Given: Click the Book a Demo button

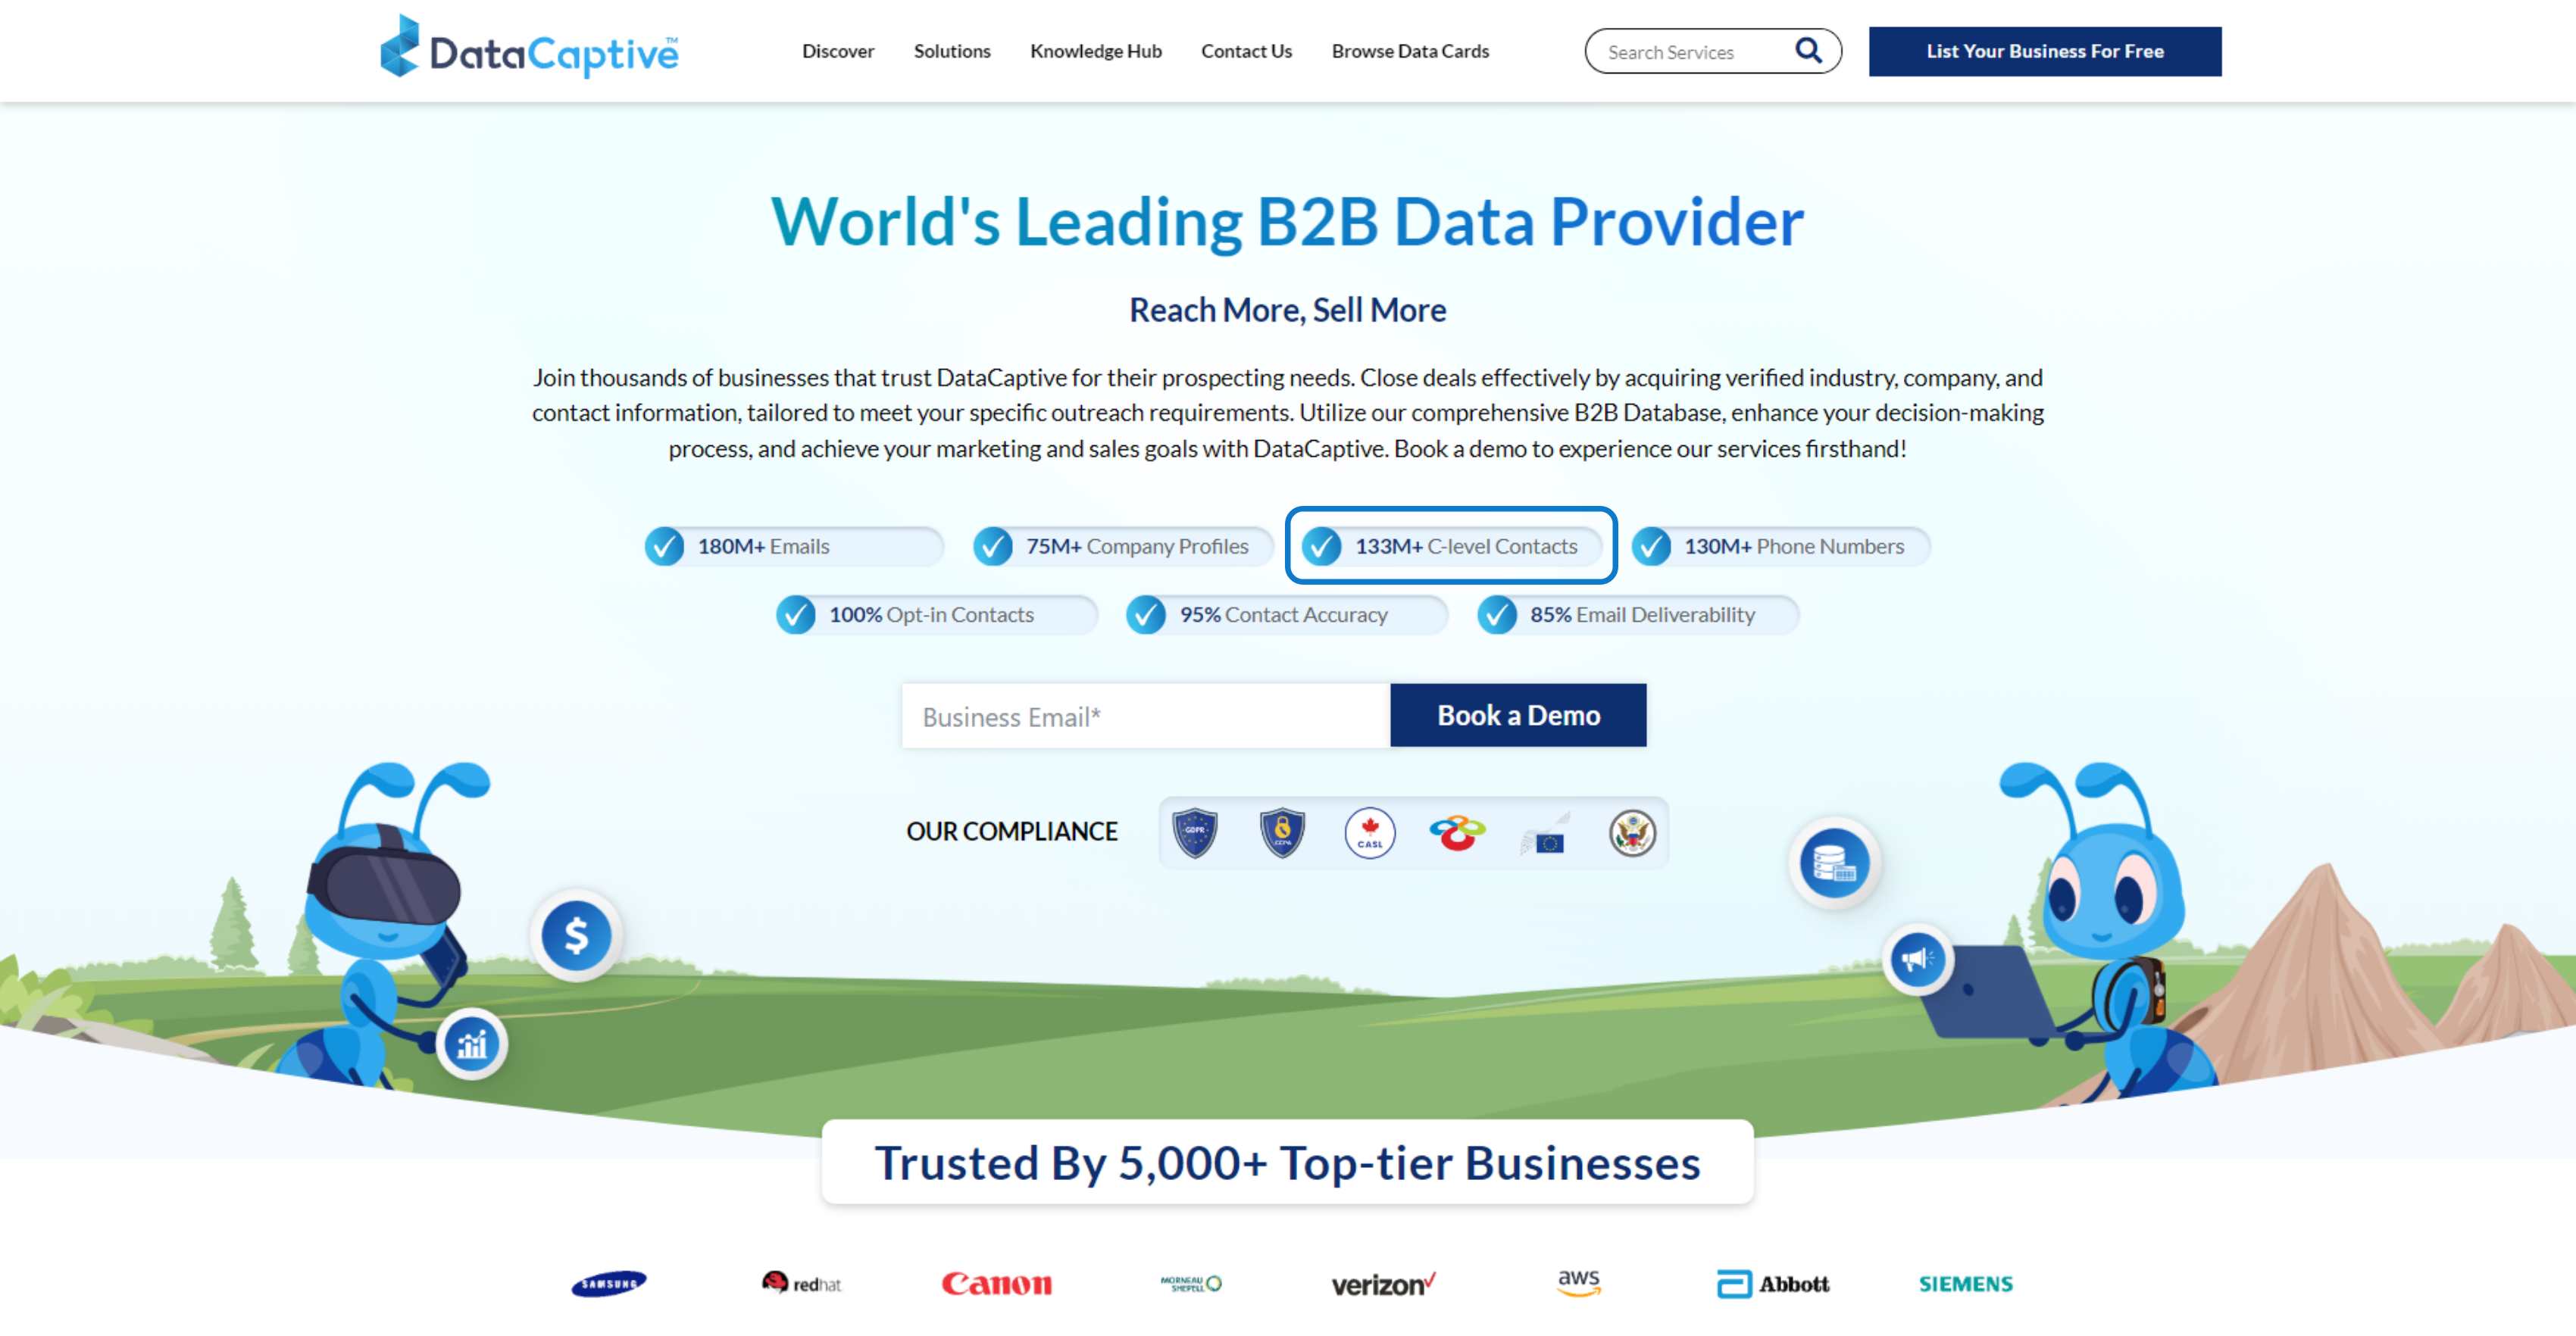Looking at the screenshot, I should click(x=1518, y=716).
